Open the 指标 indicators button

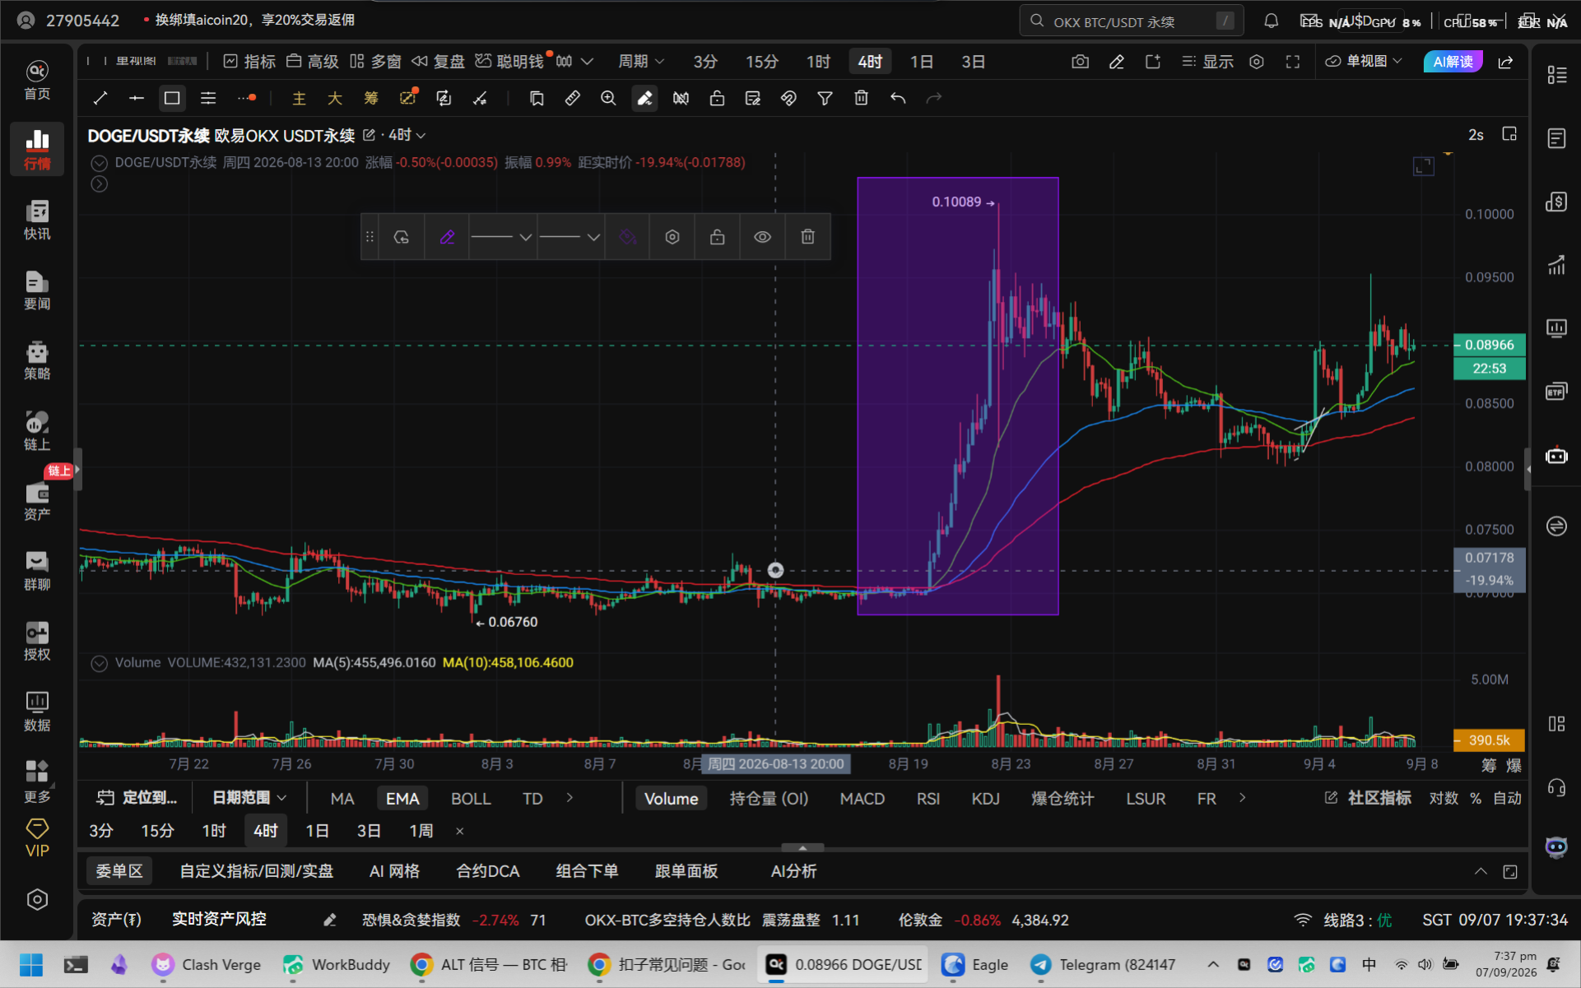pyautogui.click(x=249, y=62)
